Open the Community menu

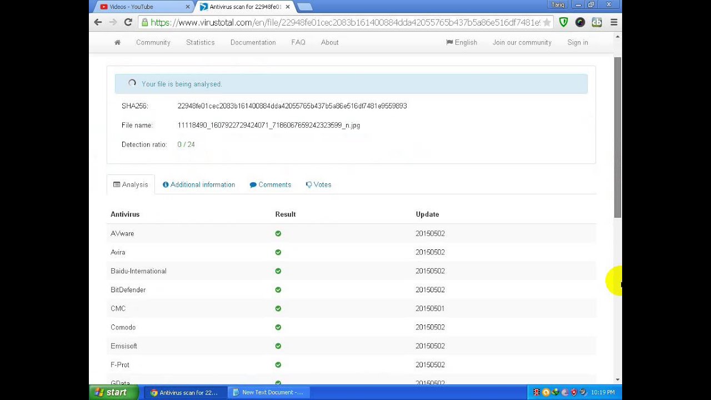pos(153,42)
